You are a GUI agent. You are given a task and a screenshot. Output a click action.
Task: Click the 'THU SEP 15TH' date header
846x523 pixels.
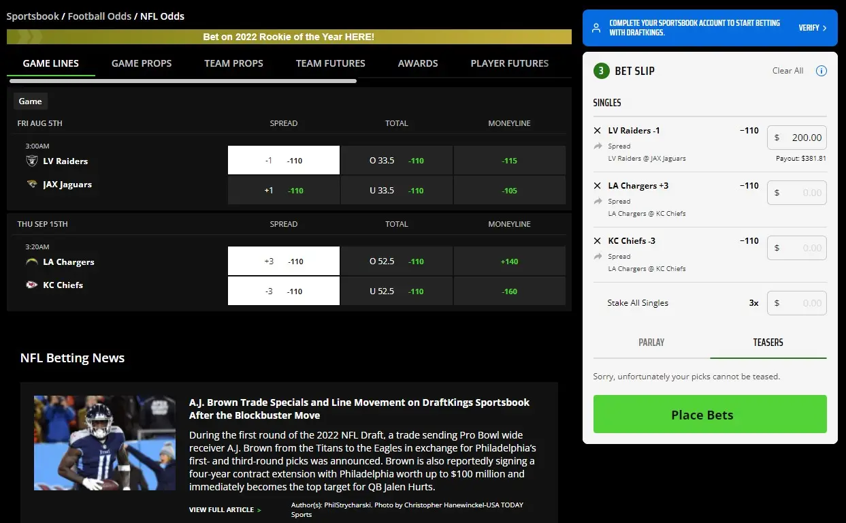(x=42, y=224)
